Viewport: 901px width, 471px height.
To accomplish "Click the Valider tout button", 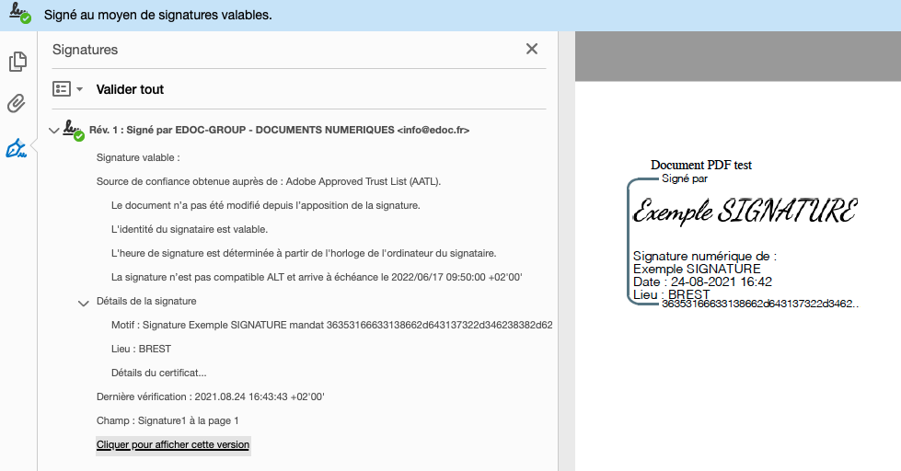I will (x=130, y=89).
